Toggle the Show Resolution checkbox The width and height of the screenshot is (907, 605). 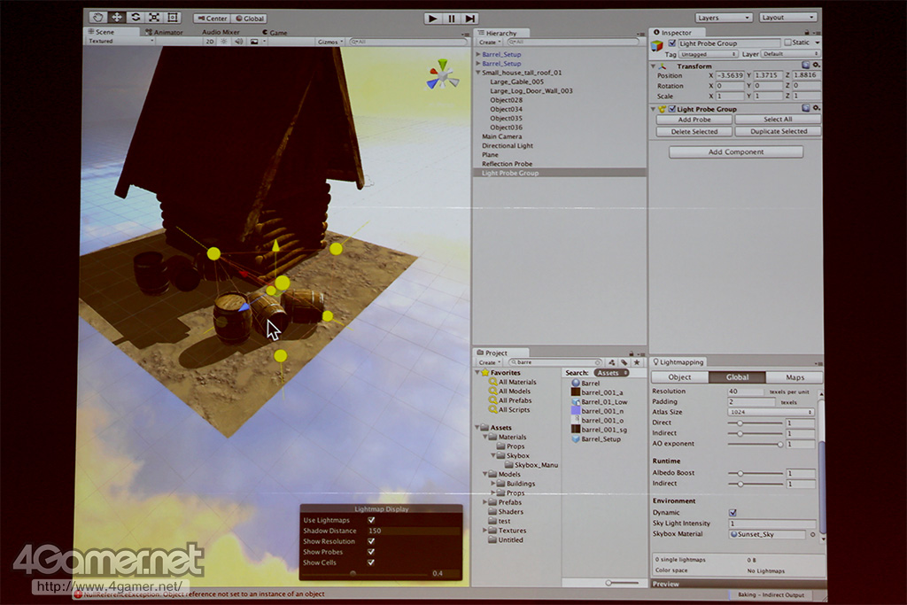371,541
